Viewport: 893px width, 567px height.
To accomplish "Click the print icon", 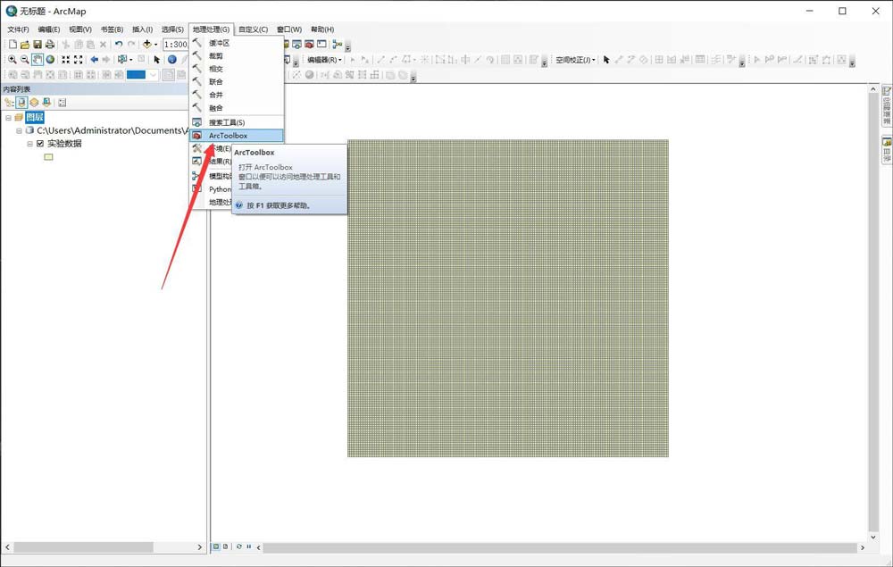I will 50,45.
